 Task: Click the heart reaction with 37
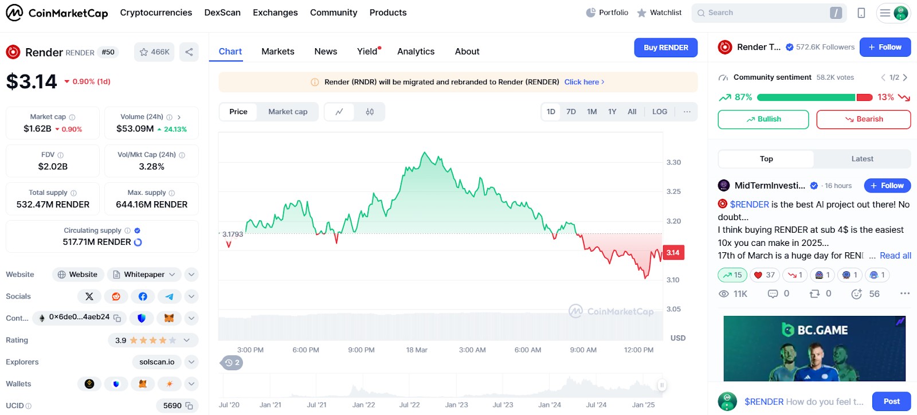coord(764,275)
